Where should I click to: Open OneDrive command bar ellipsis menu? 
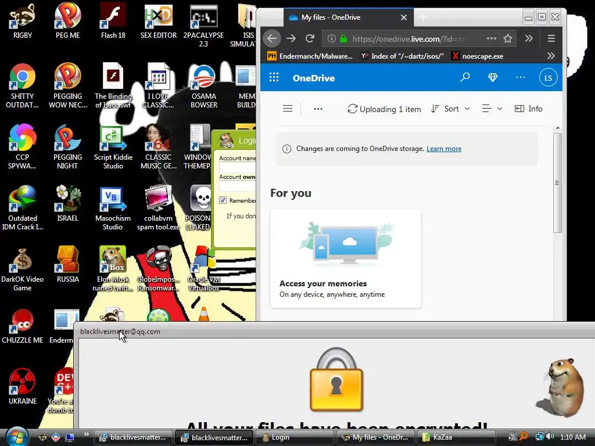(x=318, y=109)
